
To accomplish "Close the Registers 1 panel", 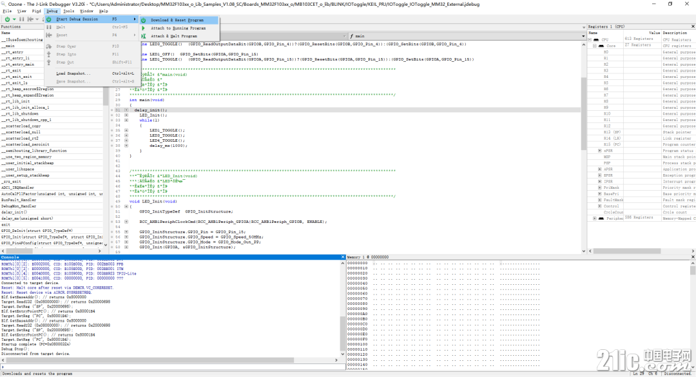I will [692, 26].
